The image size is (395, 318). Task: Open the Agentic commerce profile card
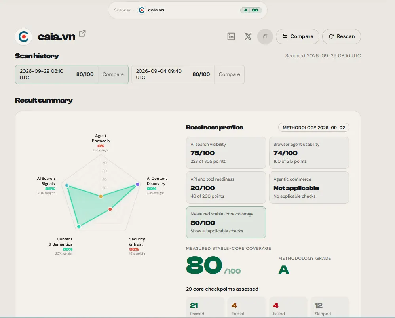click(x=309, y=187)
